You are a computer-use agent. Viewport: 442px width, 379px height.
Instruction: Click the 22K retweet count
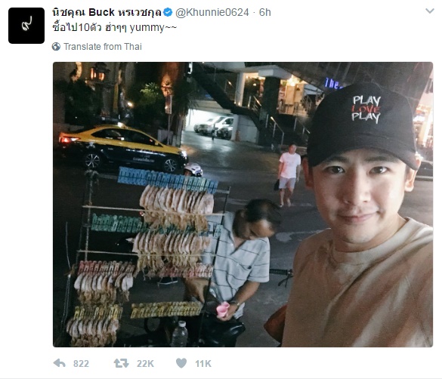pyautogui.click(x=146, y=363)
